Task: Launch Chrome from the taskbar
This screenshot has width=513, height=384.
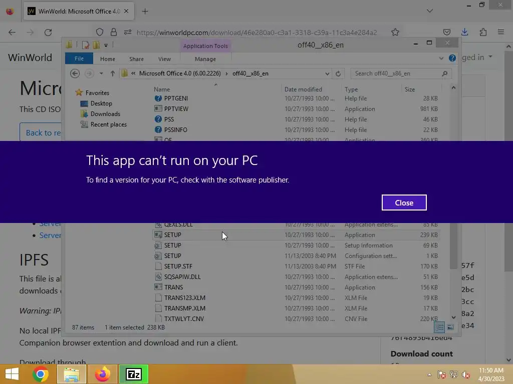Action: pos(41,374)
